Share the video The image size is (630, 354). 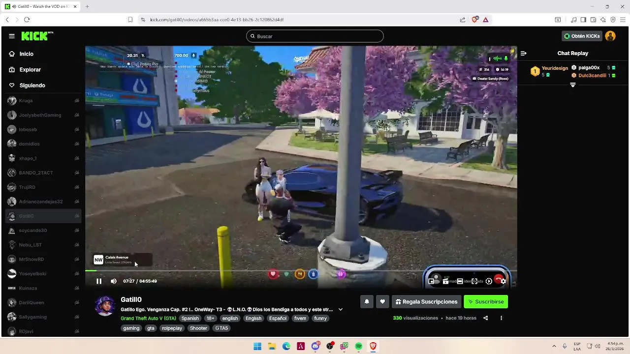486,318
